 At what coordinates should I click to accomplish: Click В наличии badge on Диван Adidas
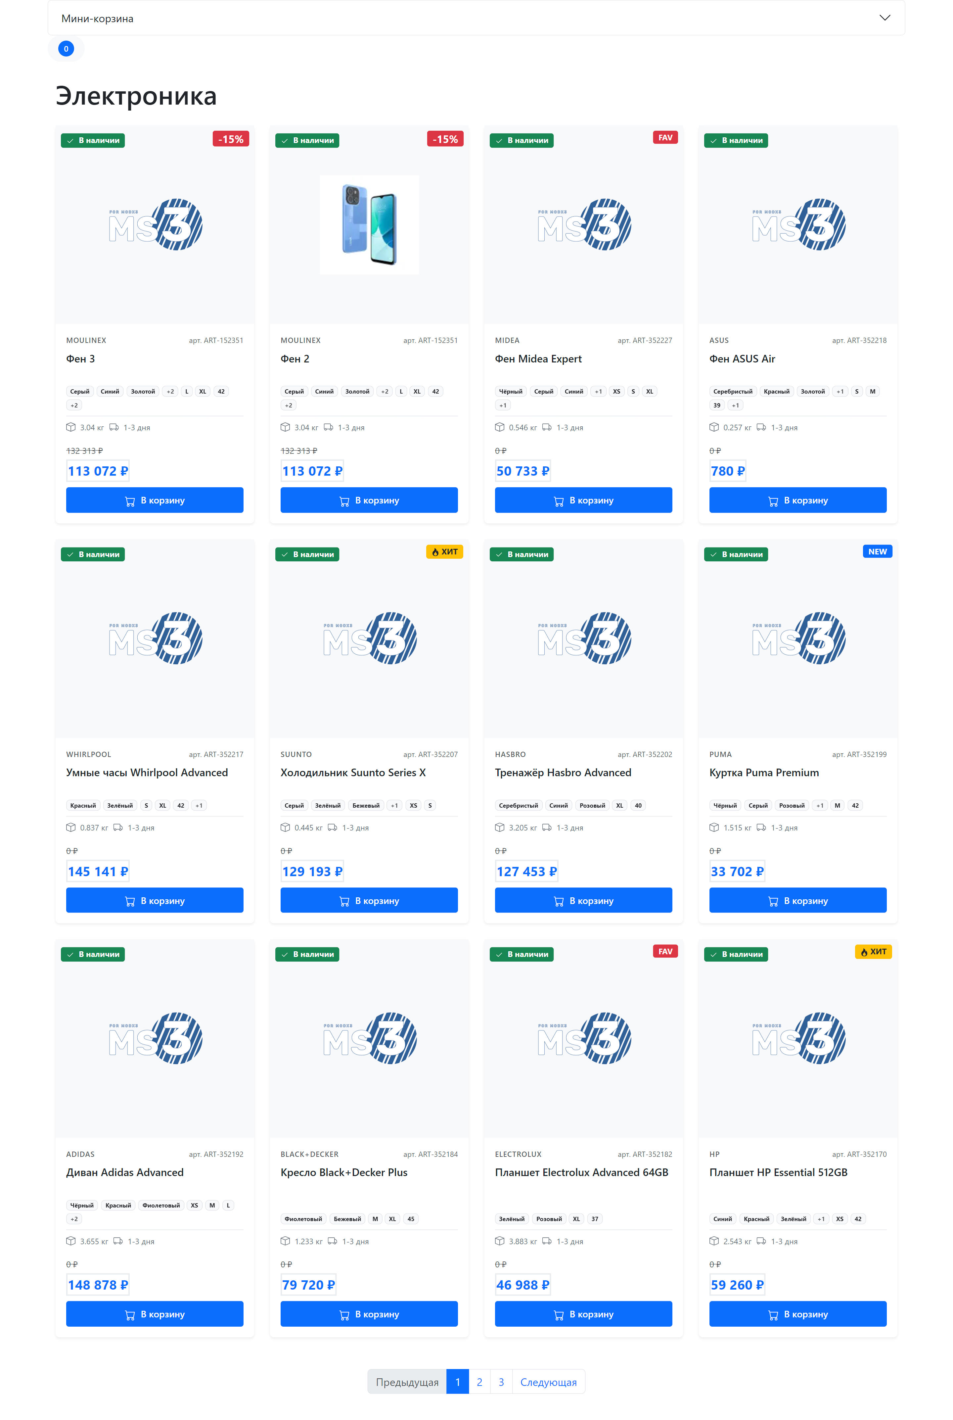click(x=93, y=954)
